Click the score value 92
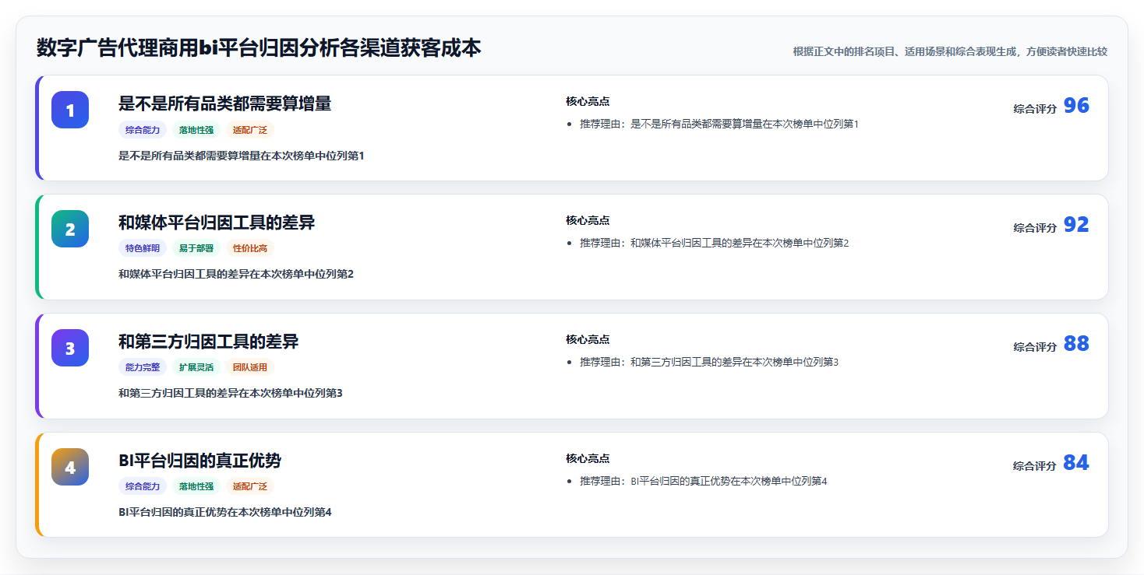 tap(1076, 225)
